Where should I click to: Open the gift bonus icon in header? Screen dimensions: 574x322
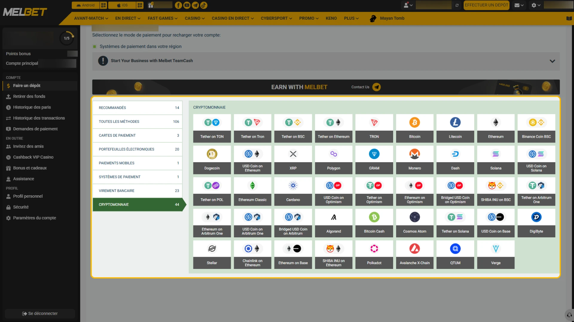[x=151, y=5]
